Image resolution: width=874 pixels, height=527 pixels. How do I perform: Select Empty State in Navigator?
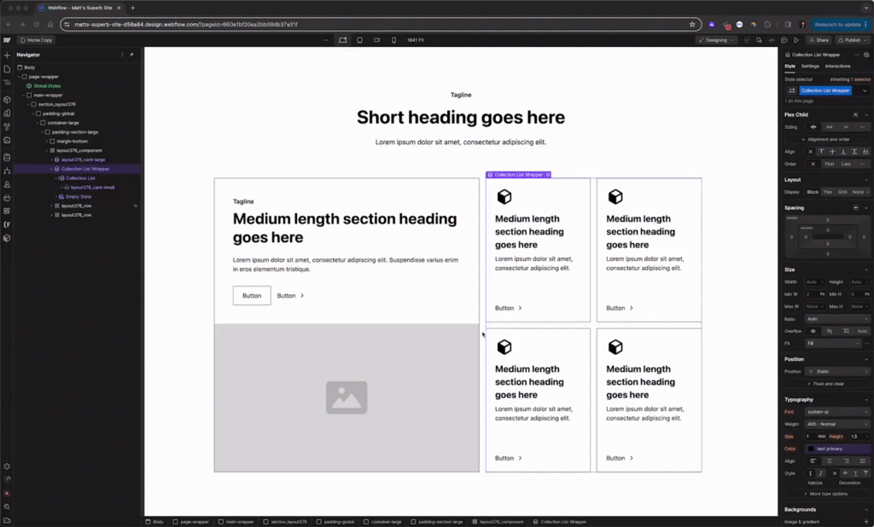[78, 197]
